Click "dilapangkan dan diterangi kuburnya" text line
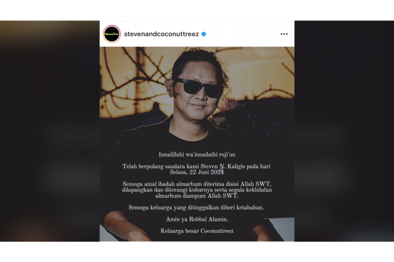The width and height of the screenshot is (394, 262). click(197, 190)
